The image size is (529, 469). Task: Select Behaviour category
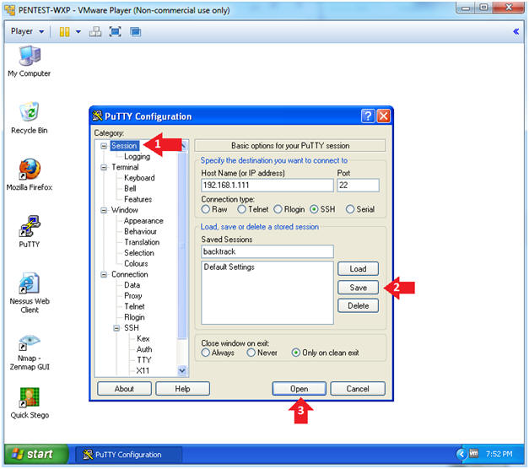140,231
